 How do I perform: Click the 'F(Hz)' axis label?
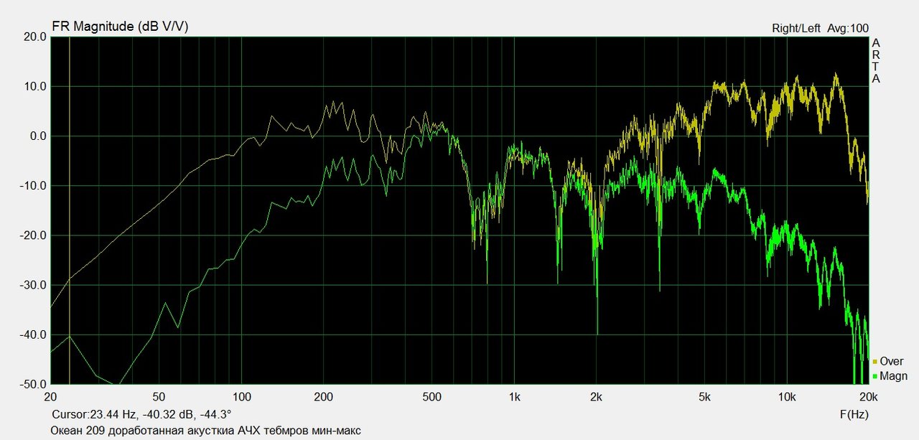pos(854,415)
